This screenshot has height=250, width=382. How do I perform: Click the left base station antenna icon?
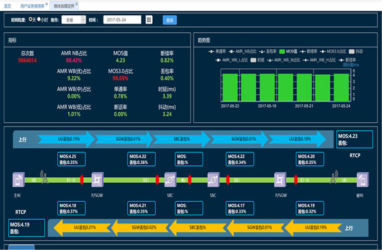(x=43, y=177)
